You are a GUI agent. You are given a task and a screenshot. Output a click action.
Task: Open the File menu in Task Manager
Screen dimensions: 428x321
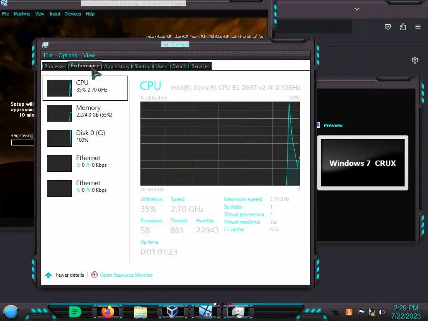tap(48, 56)
